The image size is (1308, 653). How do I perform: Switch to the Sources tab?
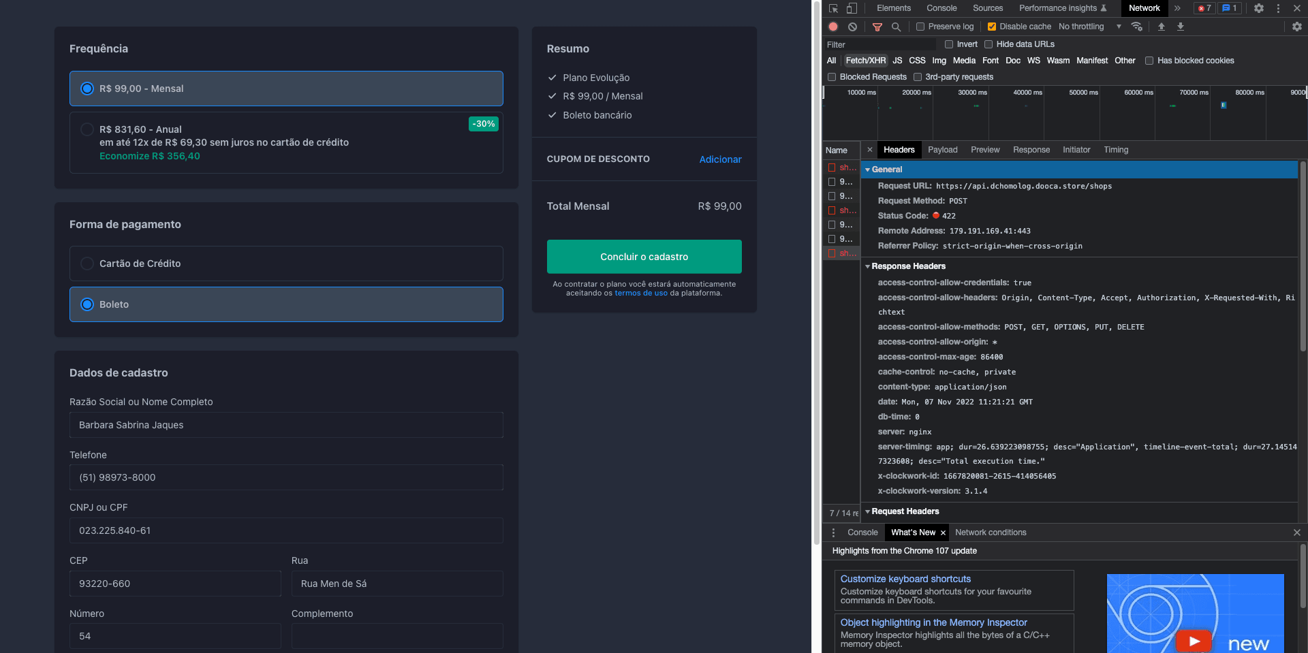pos(988,8)
